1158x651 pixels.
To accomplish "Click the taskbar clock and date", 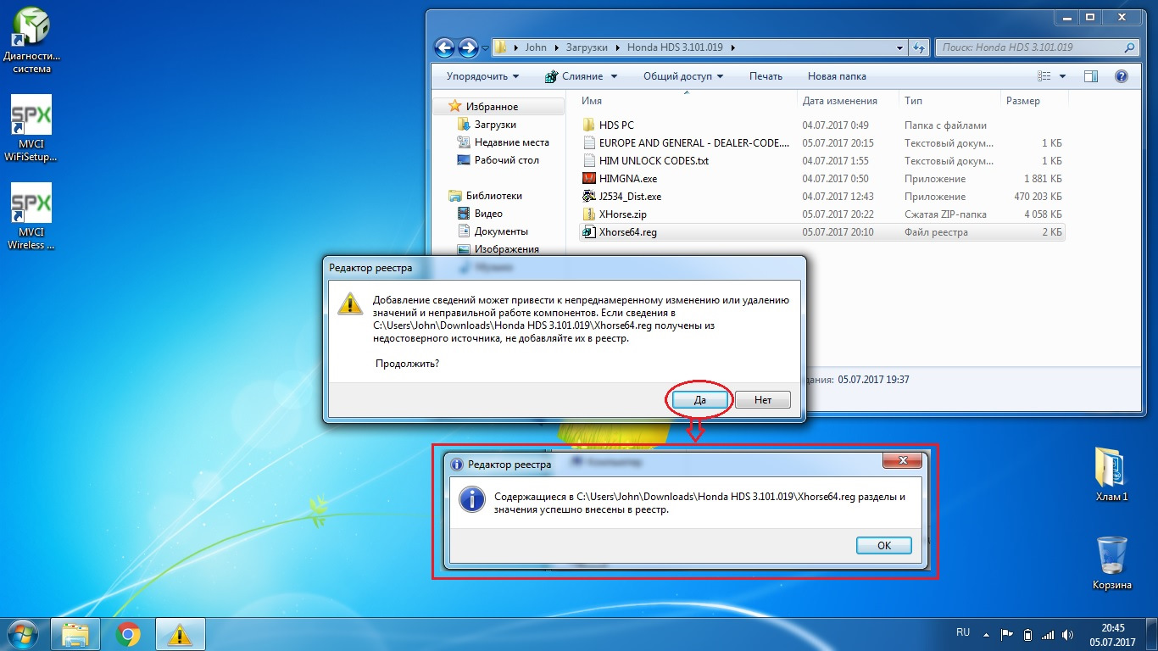I will (x=1113, y=634).
